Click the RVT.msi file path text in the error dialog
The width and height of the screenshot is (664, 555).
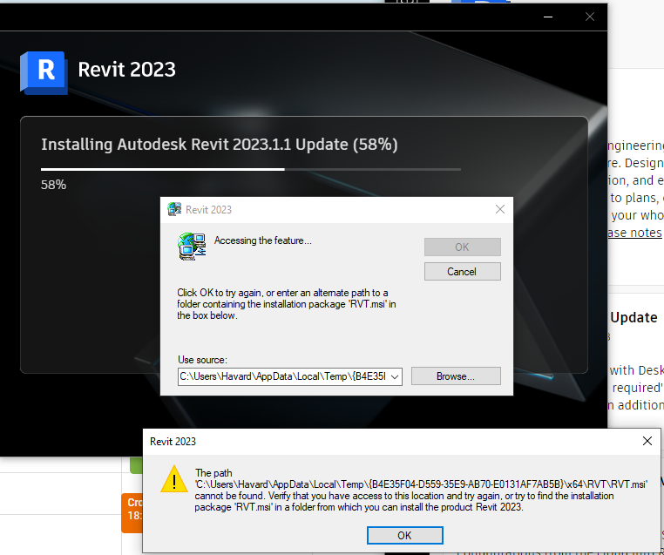[421, 484]
